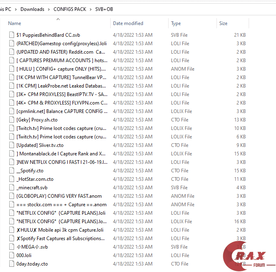276x272 pixels.
Task: Click the date modified of 0day.today.cto
Action: click(132, 264)
